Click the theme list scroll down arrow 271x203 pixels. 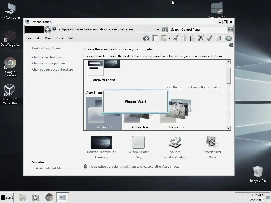pyautogui.click(x=228, y=128)
